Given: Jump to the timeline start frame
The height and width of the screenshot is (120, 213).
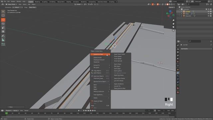Looking at the screenshot, I should click(84, 111).
